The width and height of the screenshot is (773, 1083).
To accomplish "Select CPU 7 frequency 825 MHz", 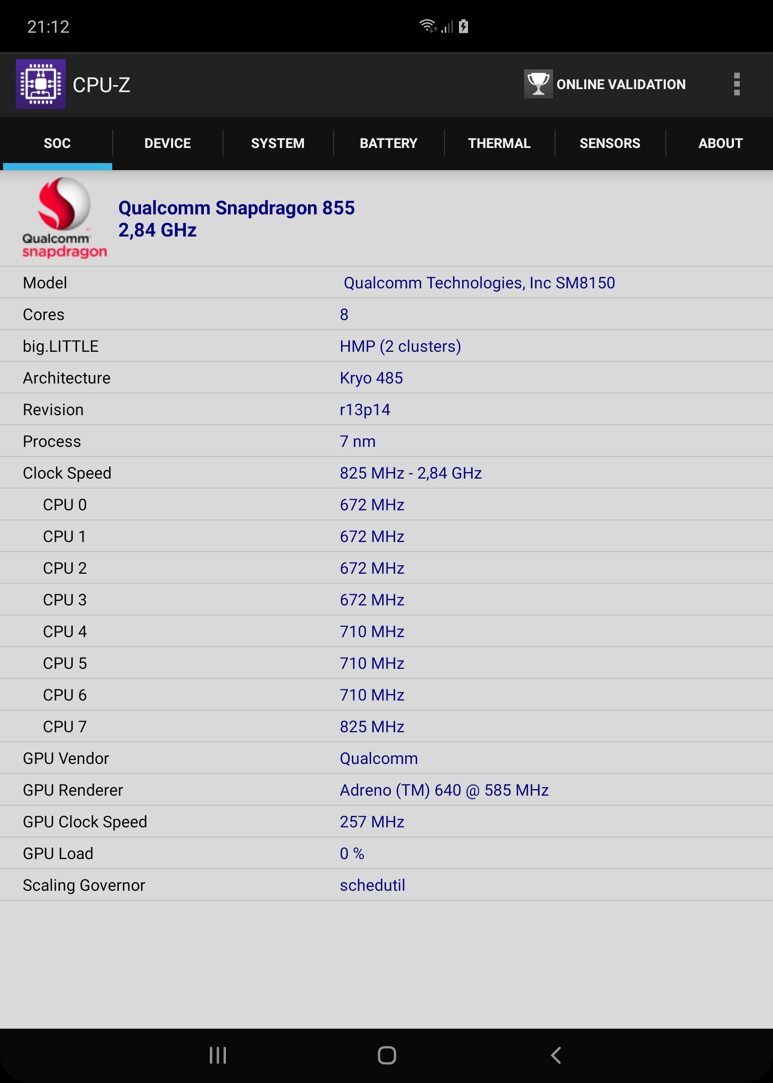I will point(372,727).
